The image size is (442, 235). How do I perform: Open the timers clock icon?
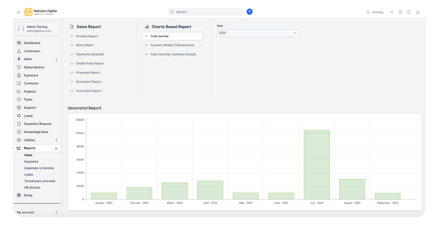(x=409, y=12)
